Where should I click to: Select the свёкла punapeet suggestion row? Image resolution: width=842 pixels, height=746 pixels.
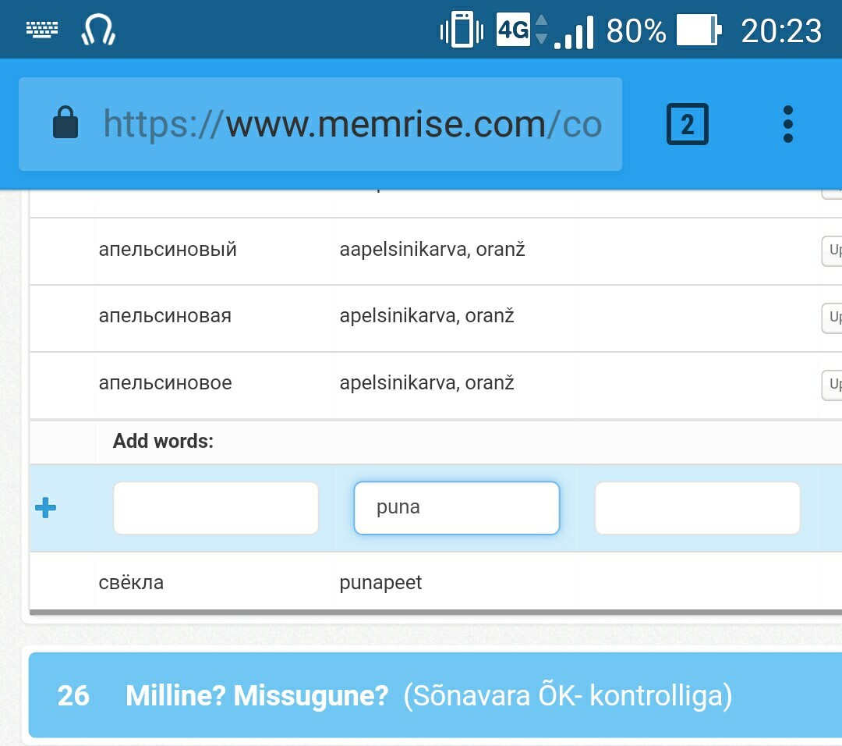(436, 583)
